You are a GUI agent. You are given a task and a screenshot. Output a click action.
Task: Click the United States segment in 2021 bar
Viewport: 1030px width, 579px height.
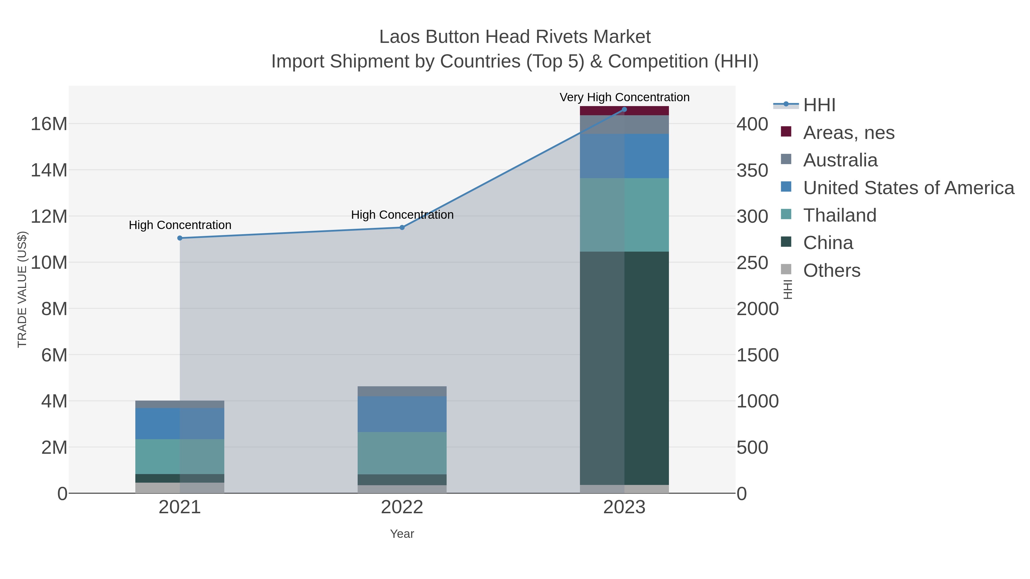(x=180, y=424)
